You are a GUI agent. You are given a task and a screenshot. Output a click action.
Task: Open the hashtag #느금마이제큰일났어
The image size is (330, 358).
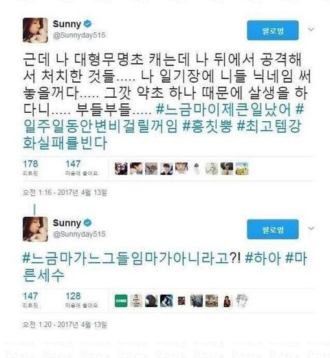[223, 109]
